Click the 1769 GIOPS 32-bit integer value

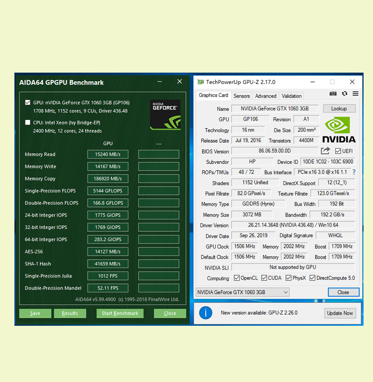(x=108, y=227)
